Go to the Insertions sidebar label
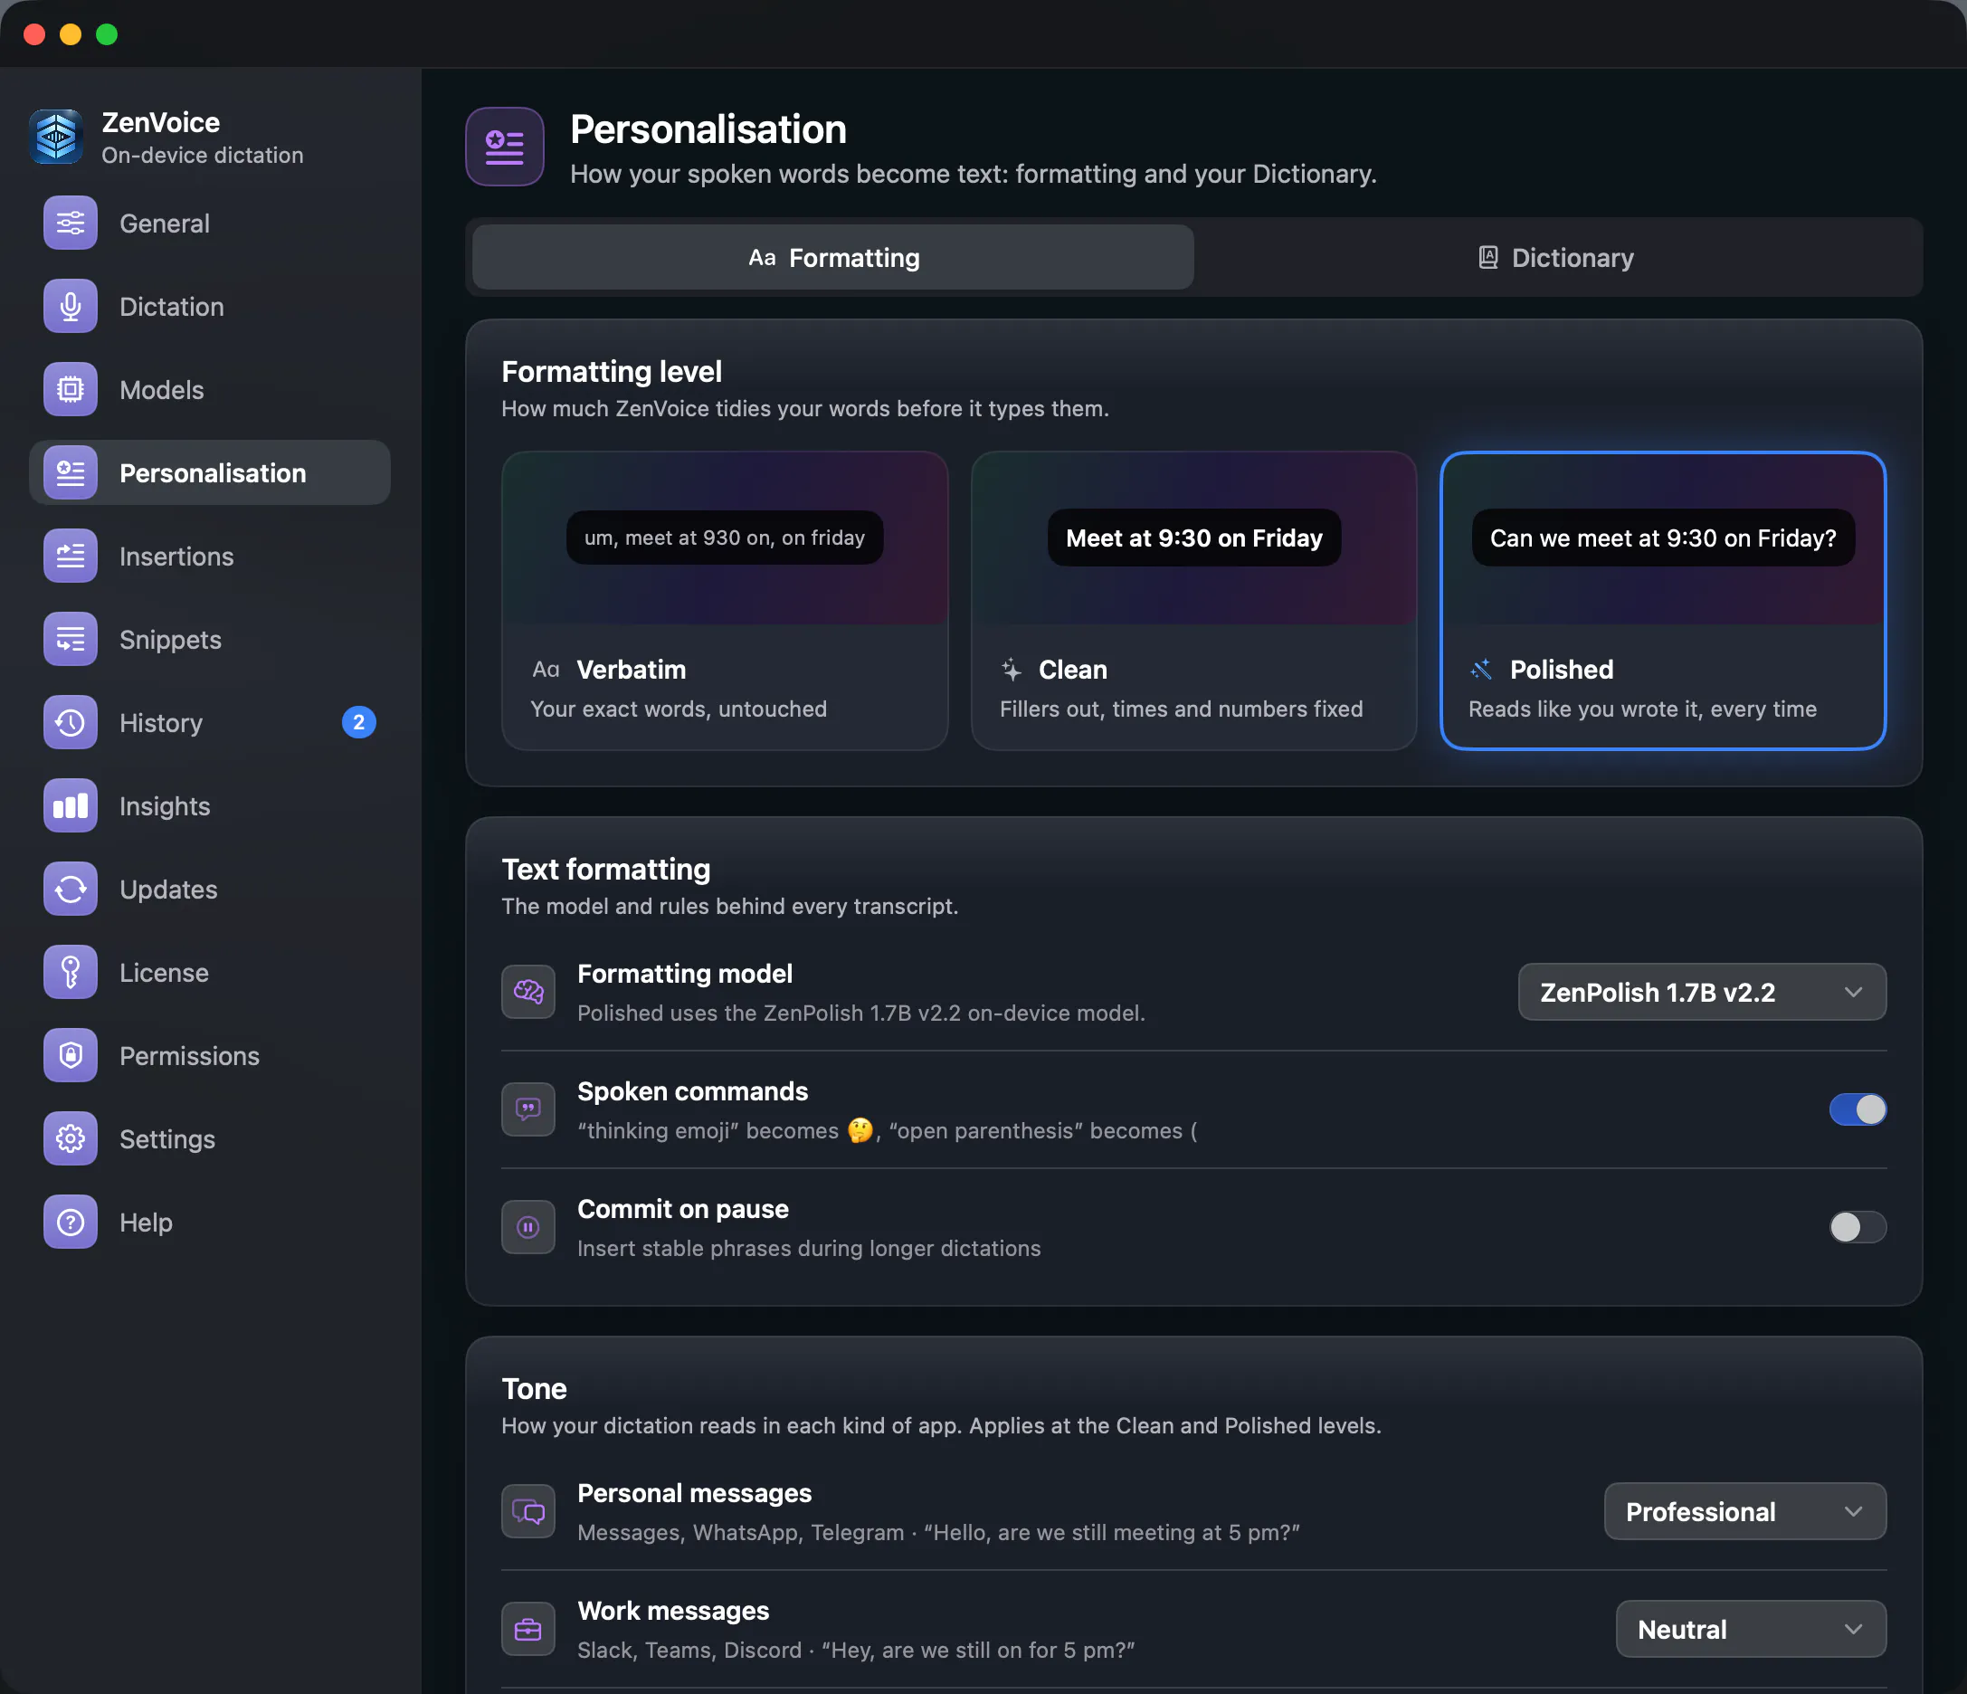 click(x=176, y=557)
